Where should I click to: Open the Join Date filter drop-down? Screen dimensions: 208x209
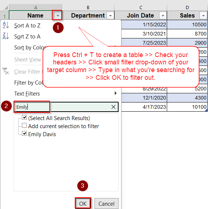click(x=163, y=16)
